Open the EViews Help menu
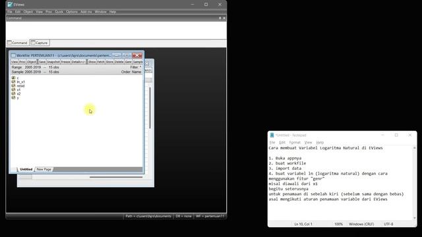This screenshot has height=237, width=422. (x=113, y=12)
